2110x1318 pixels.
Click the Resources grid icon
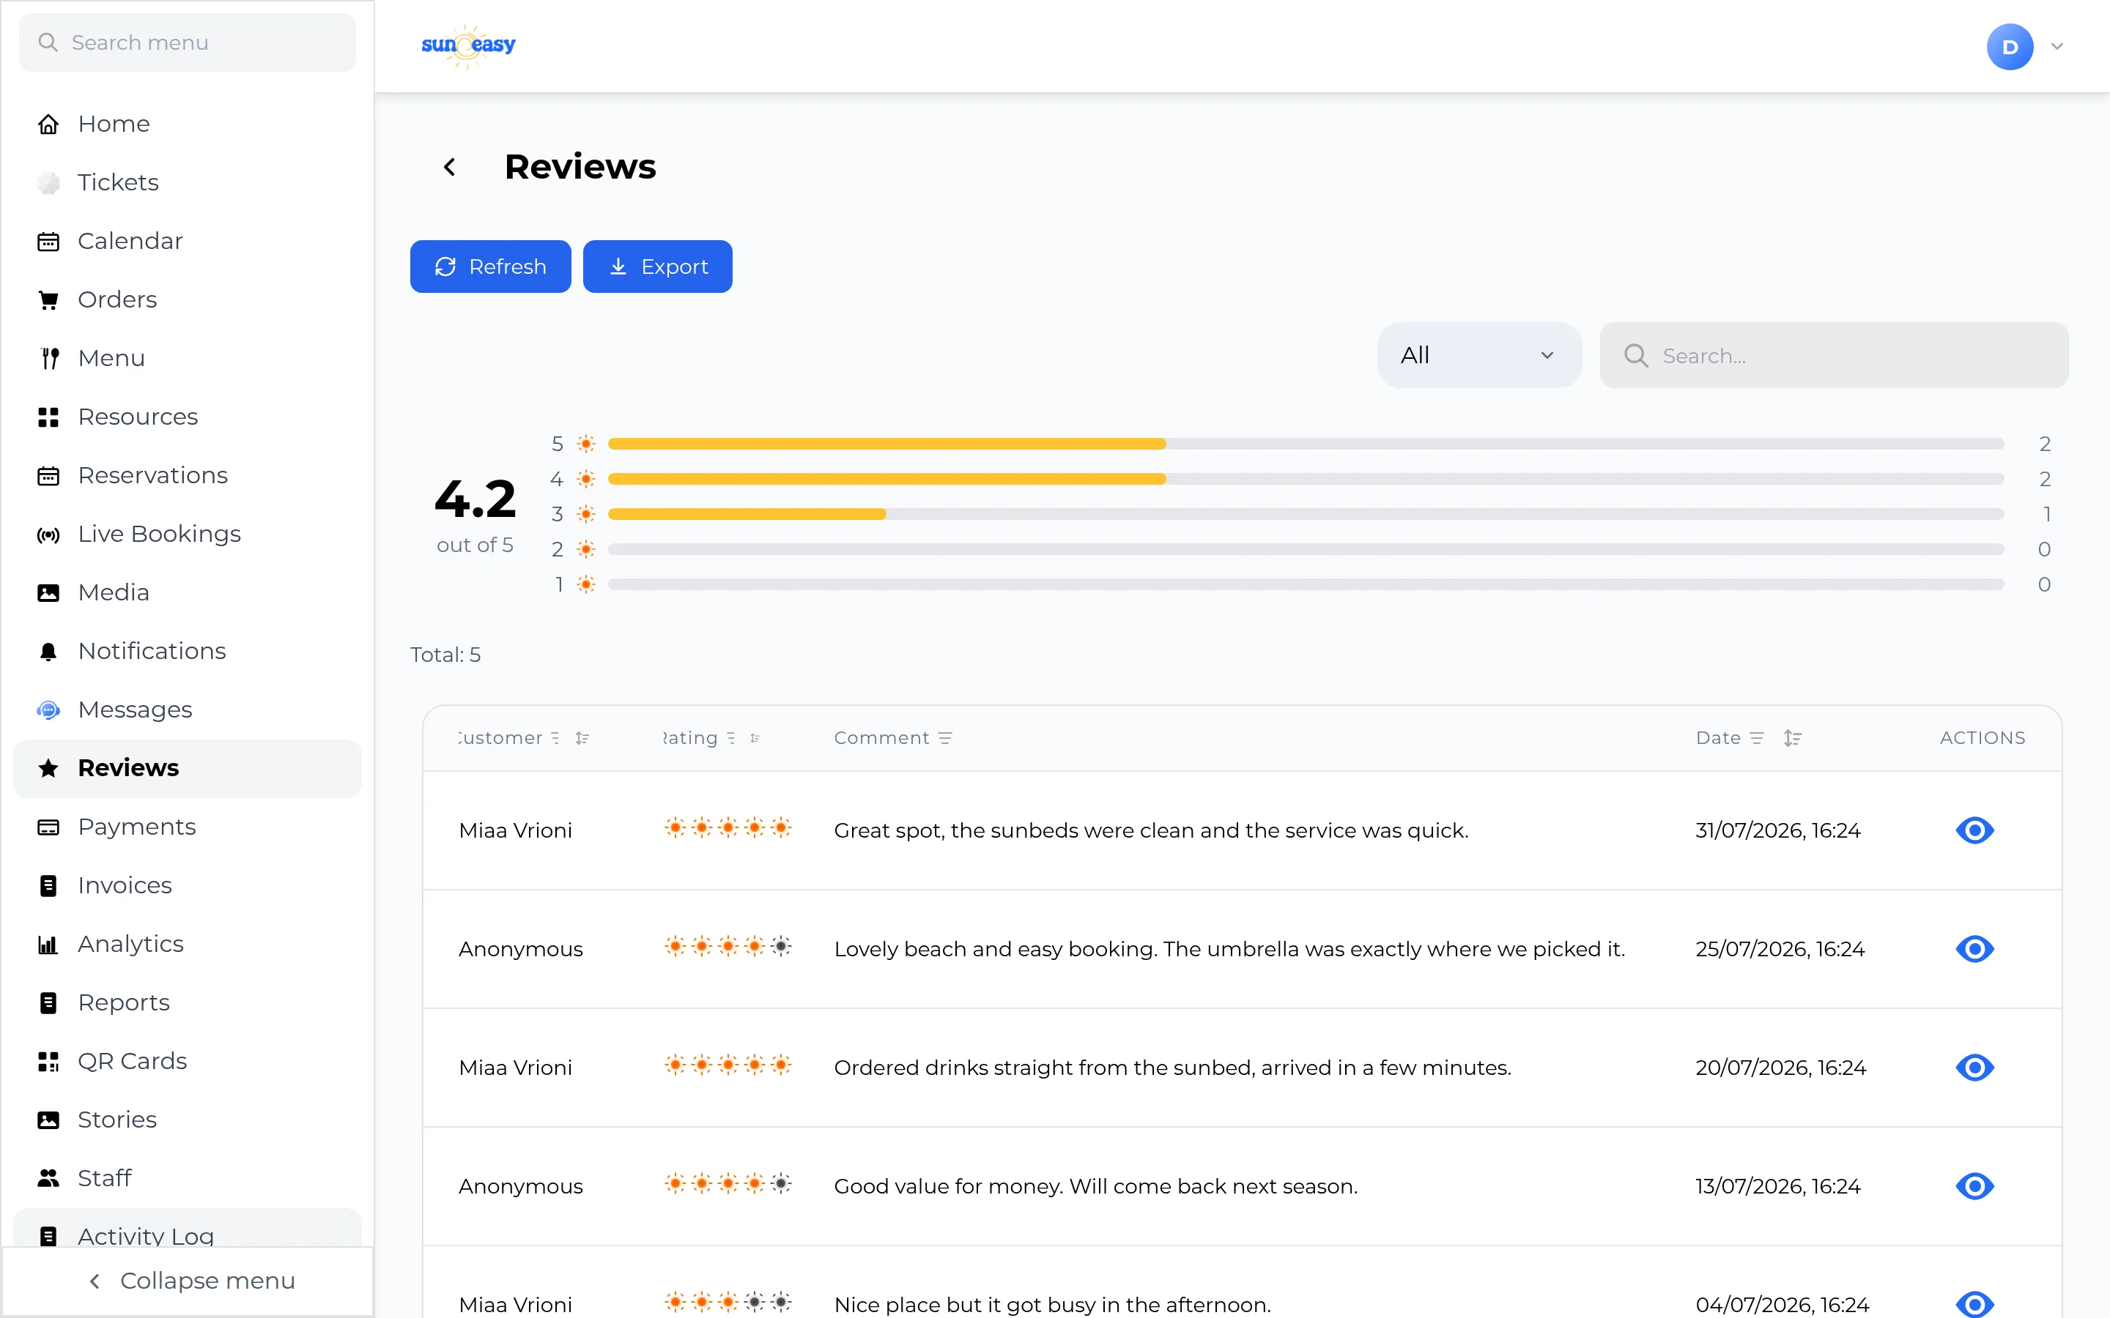click(49, 417)
